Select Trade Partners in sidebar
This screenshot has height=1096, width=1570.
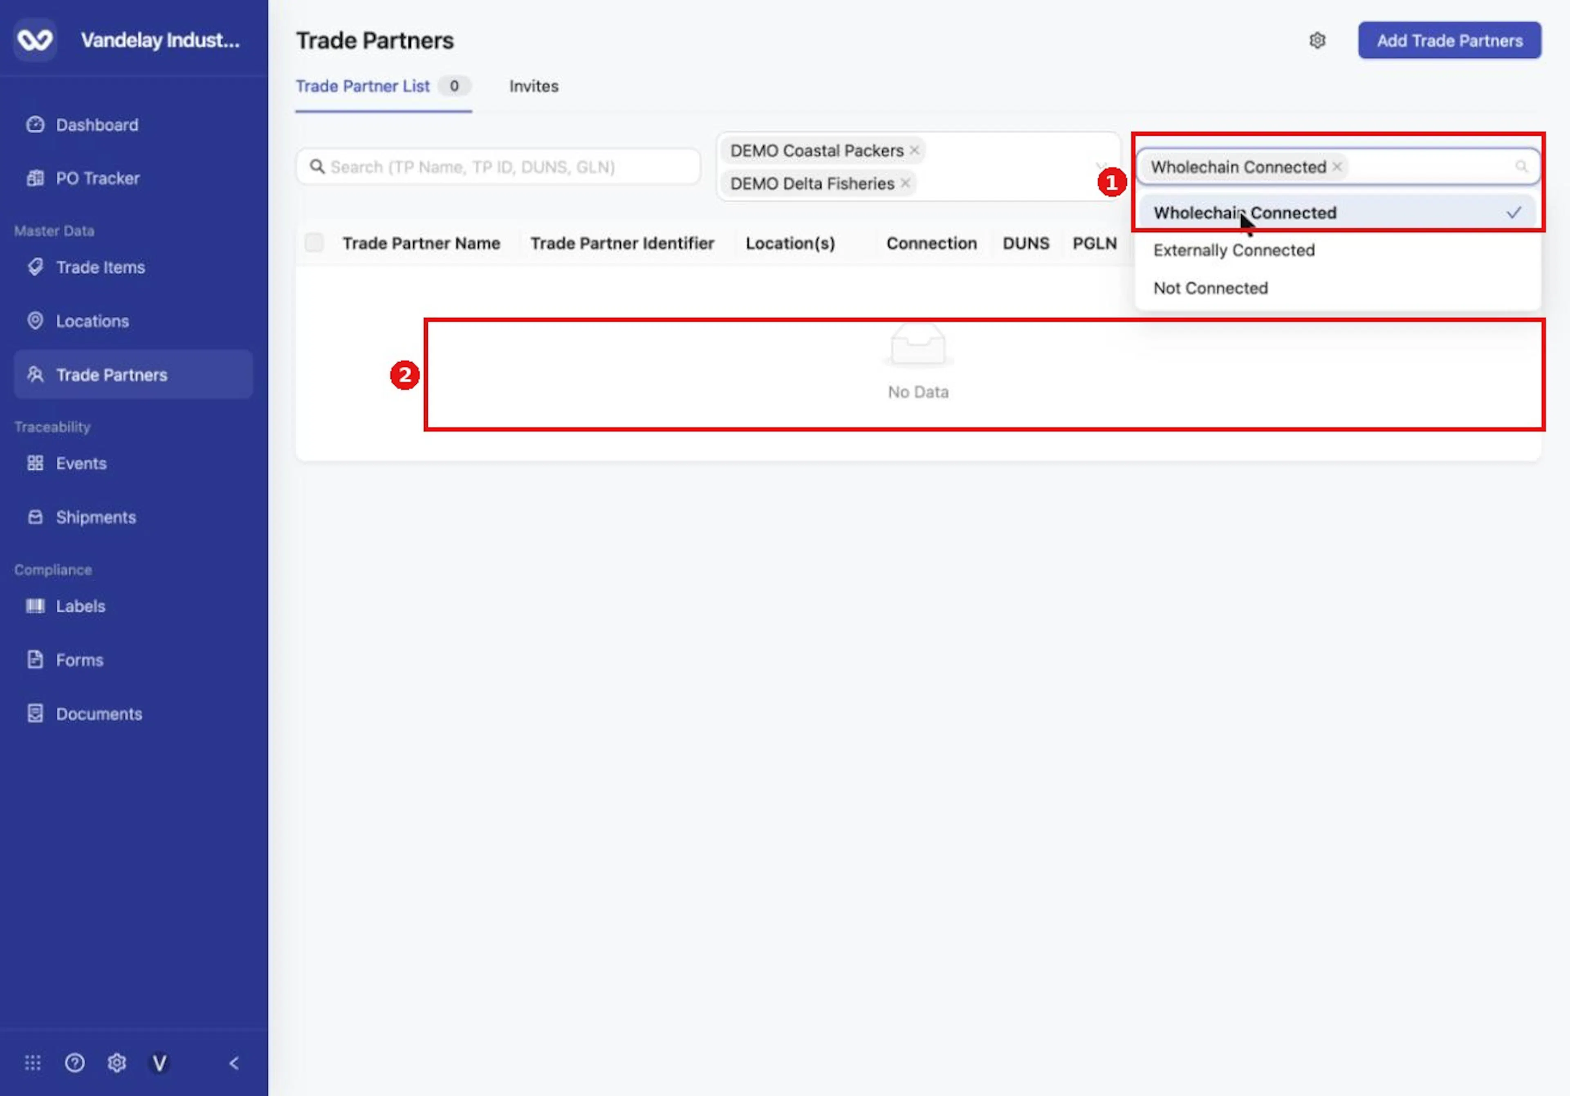132,374
